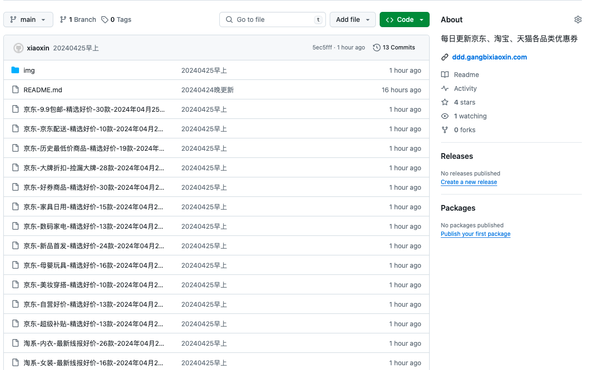Screen dimensions: 599x370
Task: Click file icon for 淘系-内衣 row
Action: (x=15, y=343)
